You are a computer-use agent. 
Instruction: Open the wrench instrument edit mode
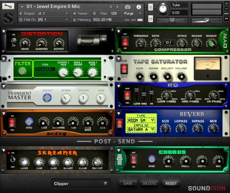point(8,6)
